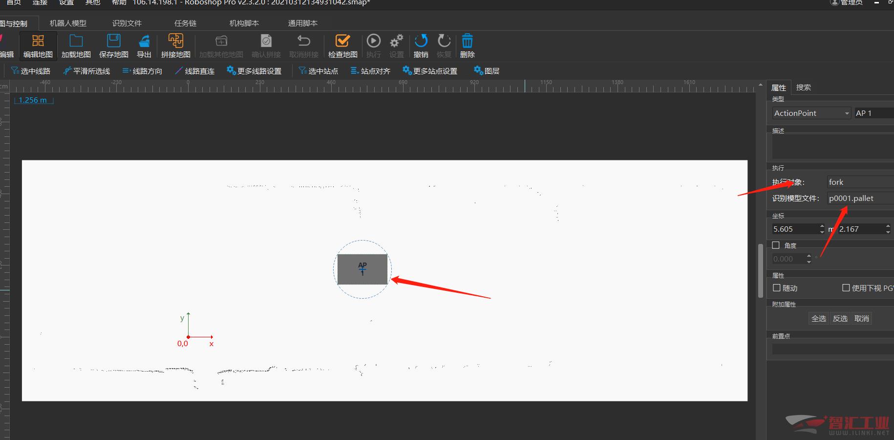Toggle the 随动 checkbox
894x440 pixels.
(777, 288)
